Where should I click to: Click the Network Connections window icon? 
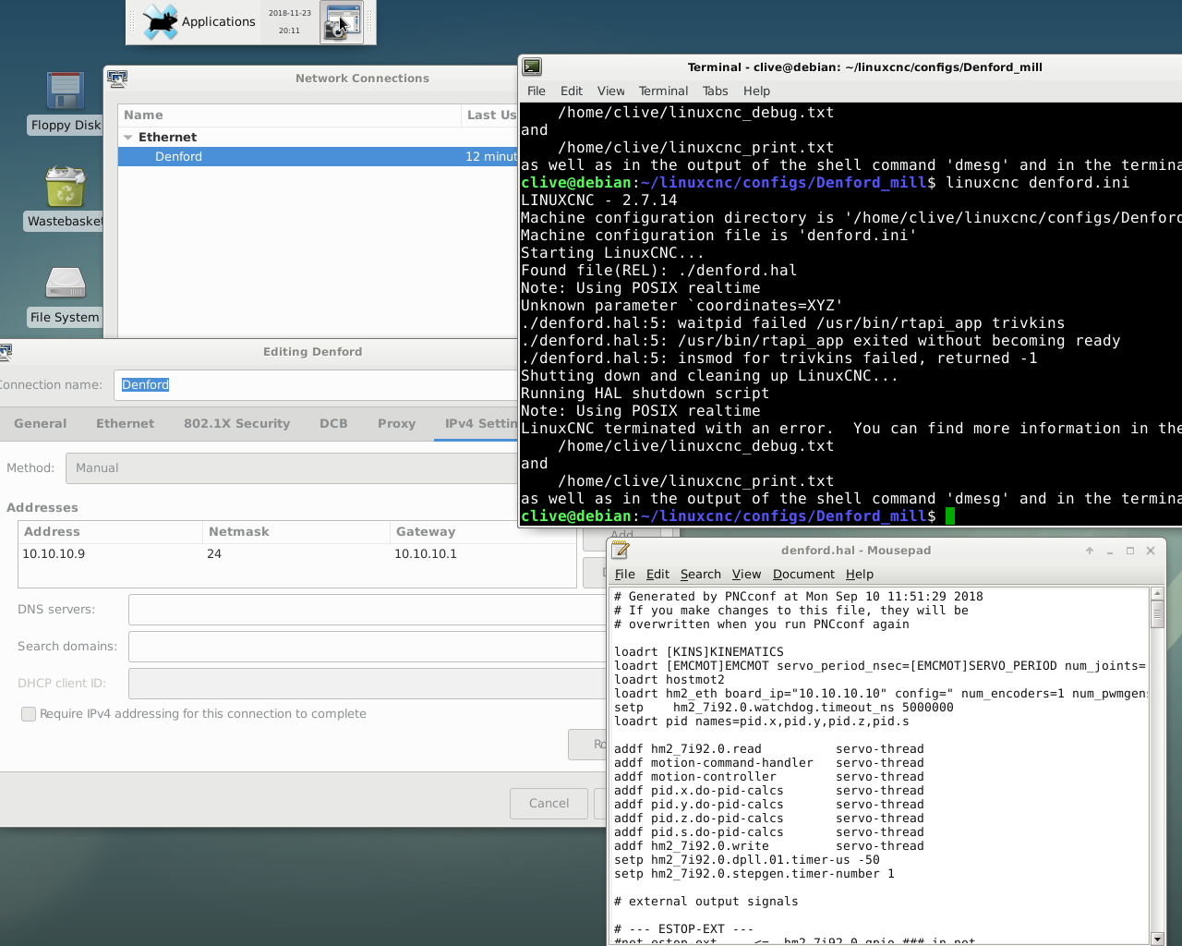(117, 79)
